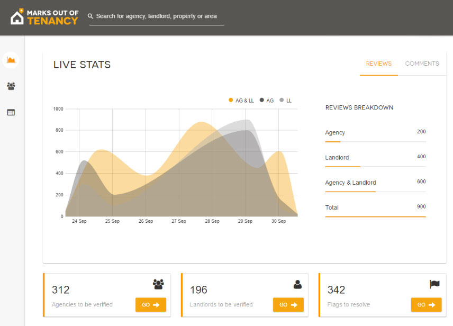
Task: Click the Agency breakdown progress bar
Action: pos(375,142)
